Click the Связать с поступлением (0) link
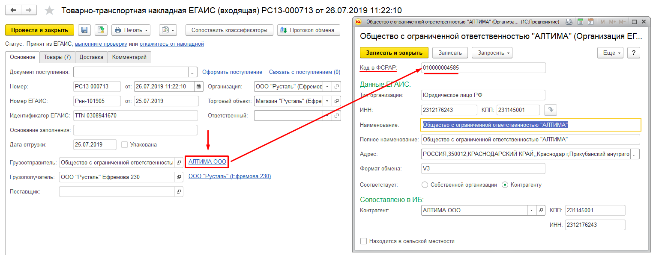Viewport: 656px width, 255px height. coord(305,72)
